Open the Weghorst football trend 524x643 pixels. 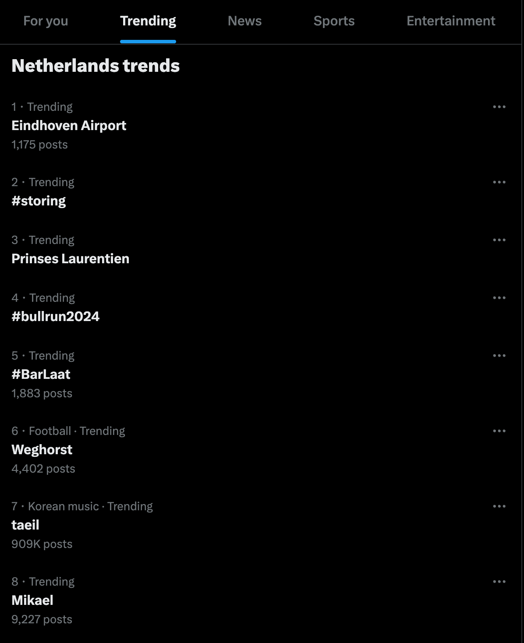[42, 449]
